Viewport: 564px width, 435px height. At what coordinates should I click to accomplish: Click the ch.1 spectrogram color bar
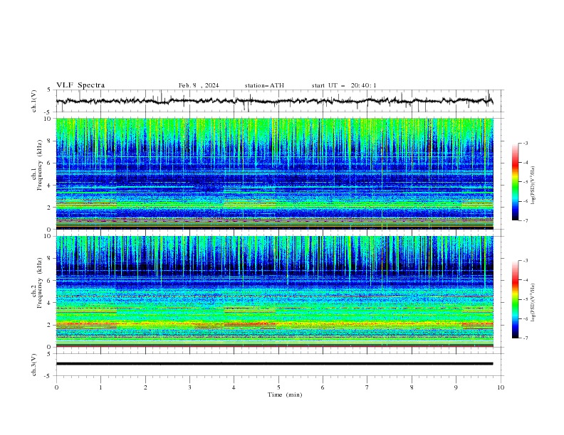point(515,182)
